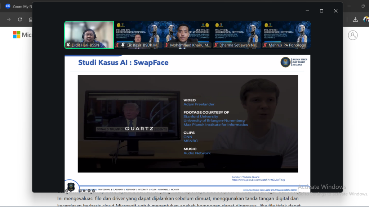The image size is (369, 207).
Task: Click muted microphone icon on Mahrus_PA Ponorogo tile
Action: point(265,45)
